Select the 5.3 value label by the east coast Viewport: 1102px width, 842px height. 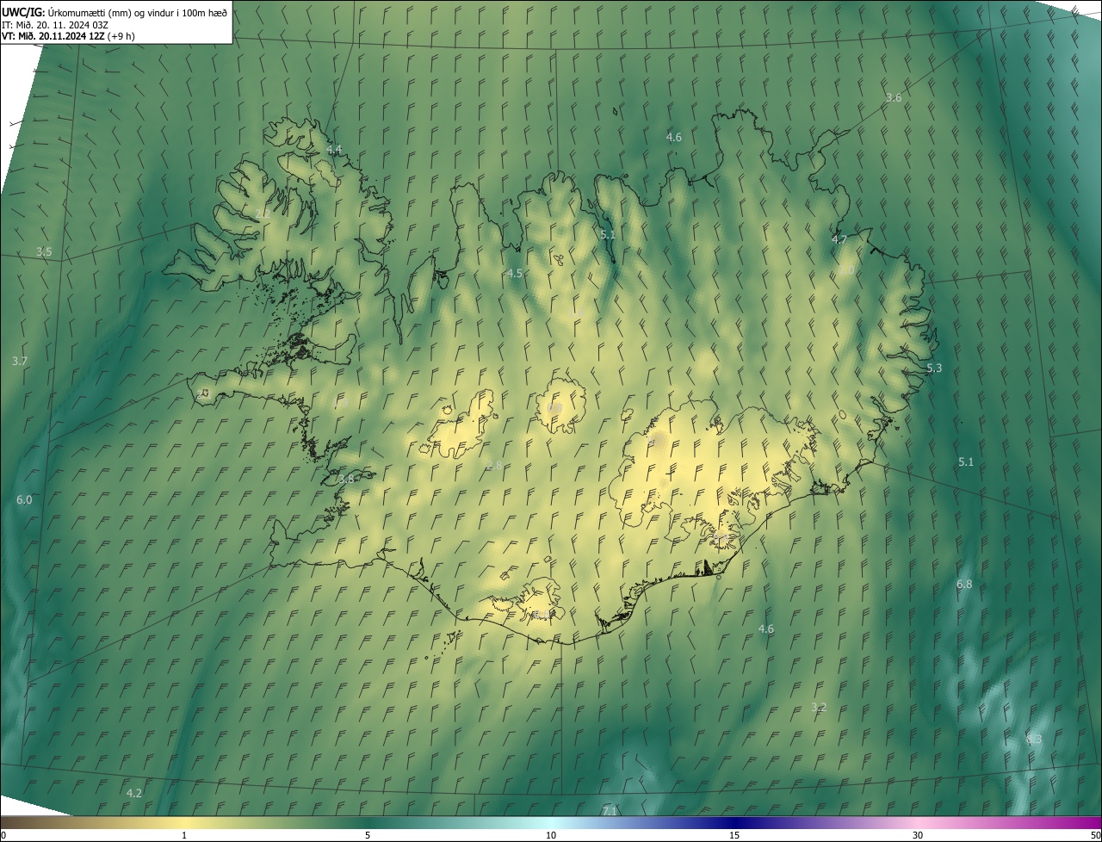coord(934,368)
